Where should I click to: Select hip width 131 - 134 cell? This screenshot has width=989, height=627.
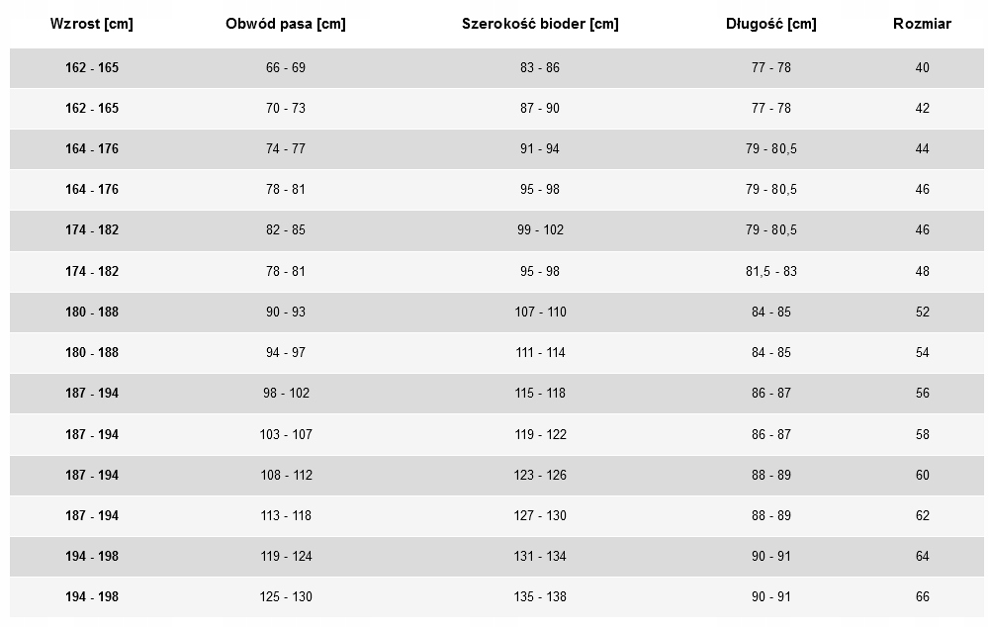pos(540,557)
